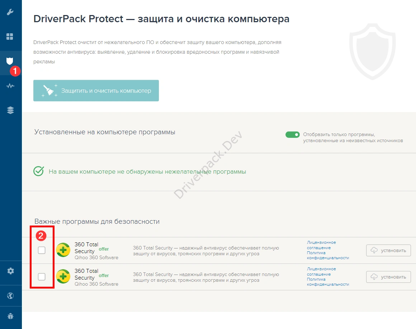The width and height of the screenshot is (416, 329).
Task: Click second row's antivirus description text
Action: 206,277
